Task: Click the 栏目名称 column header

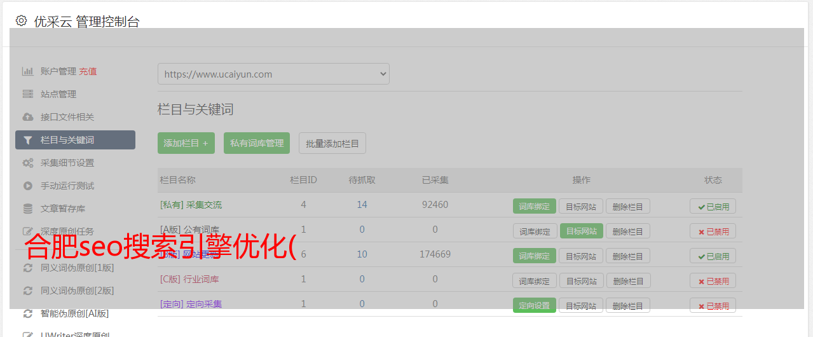Action: (x=177, y=180)
